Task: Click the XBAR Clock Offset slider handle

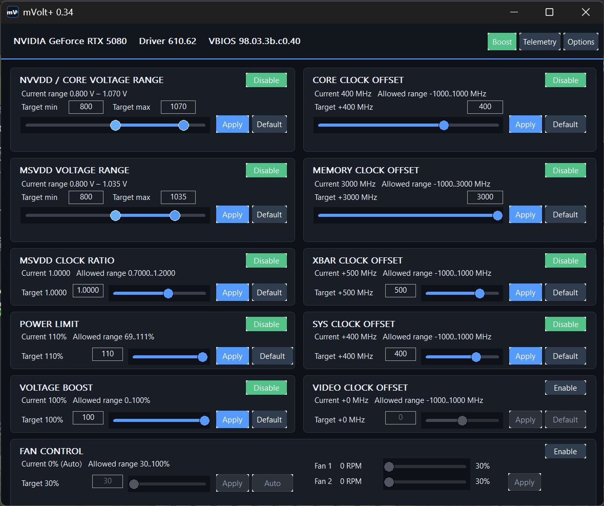Action: [x=480, y=294]
